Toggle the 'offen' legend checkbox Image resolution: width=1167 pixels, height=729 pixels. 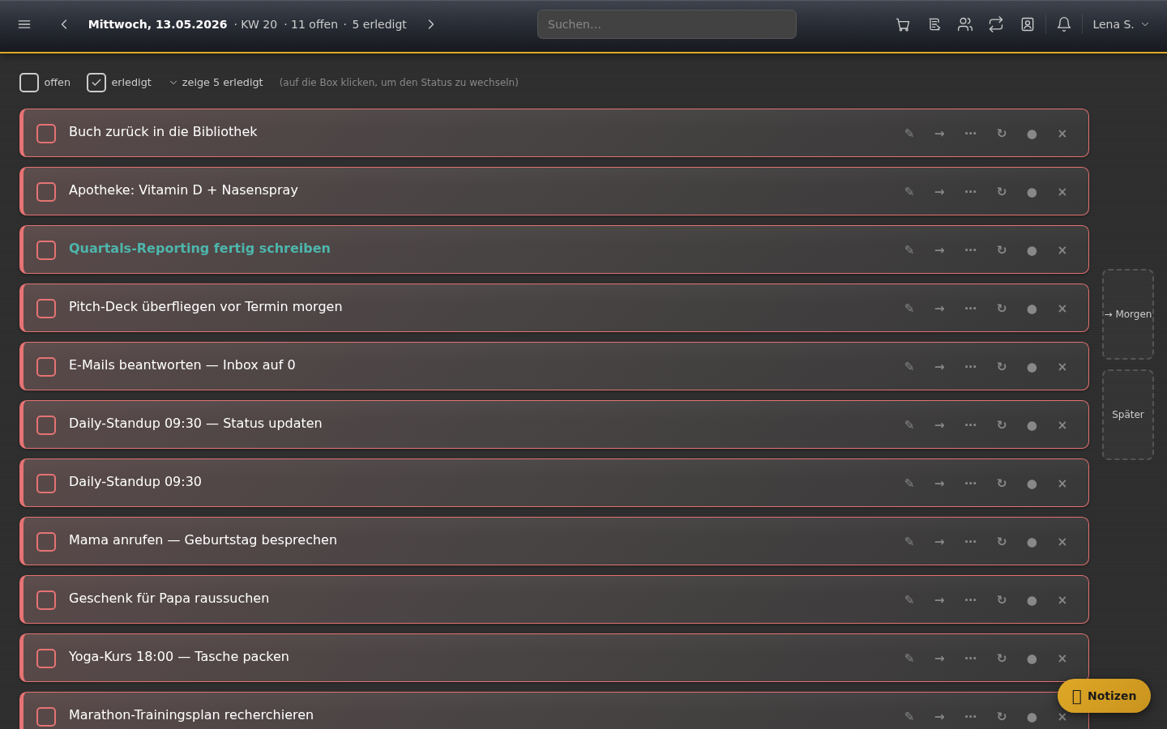(29, 83)
